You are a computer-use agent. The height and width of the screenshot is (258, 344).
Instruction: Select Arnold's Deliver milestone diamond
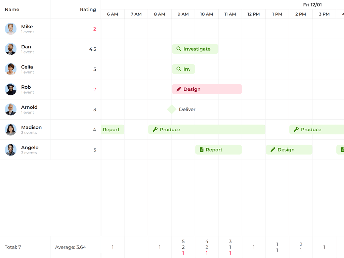(x=172, y=110)
